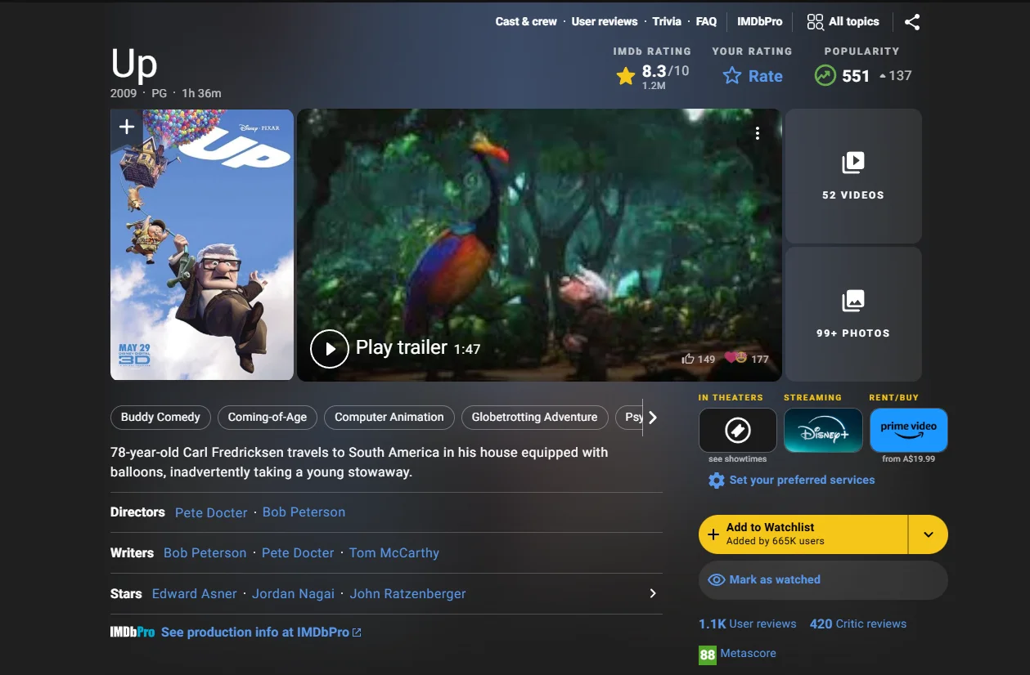Click the add-to-list plus on the poster
Screen dimensions: 1030x675
coord(126,127)
